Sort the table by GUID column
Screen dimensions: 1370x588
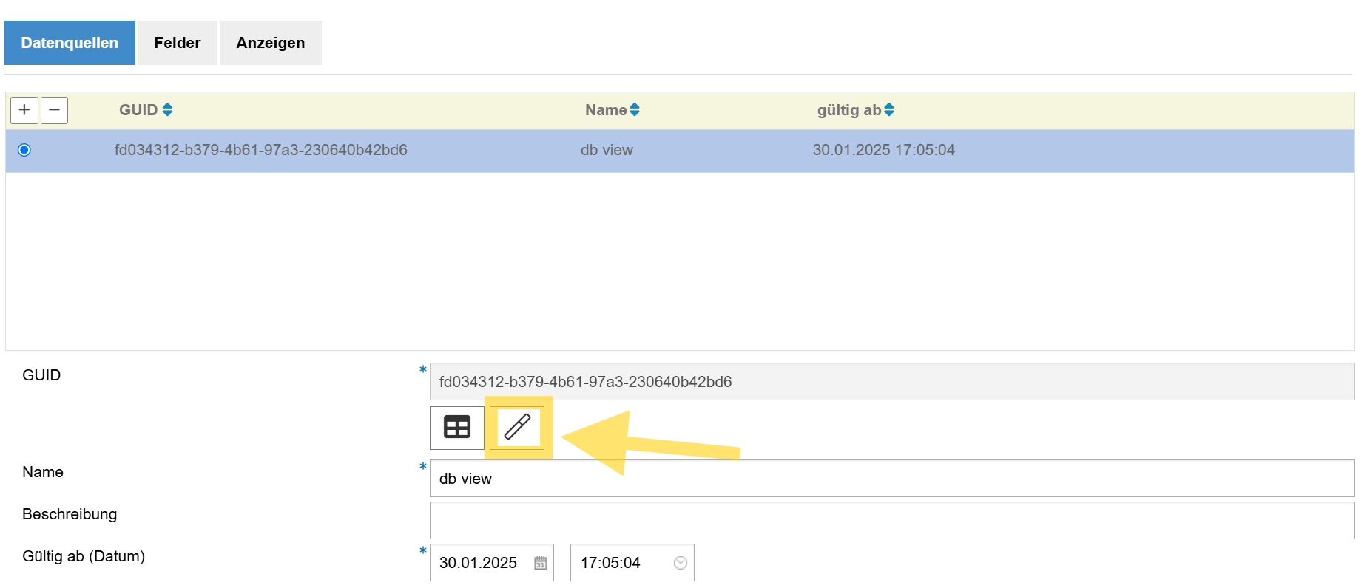[167, 110]
